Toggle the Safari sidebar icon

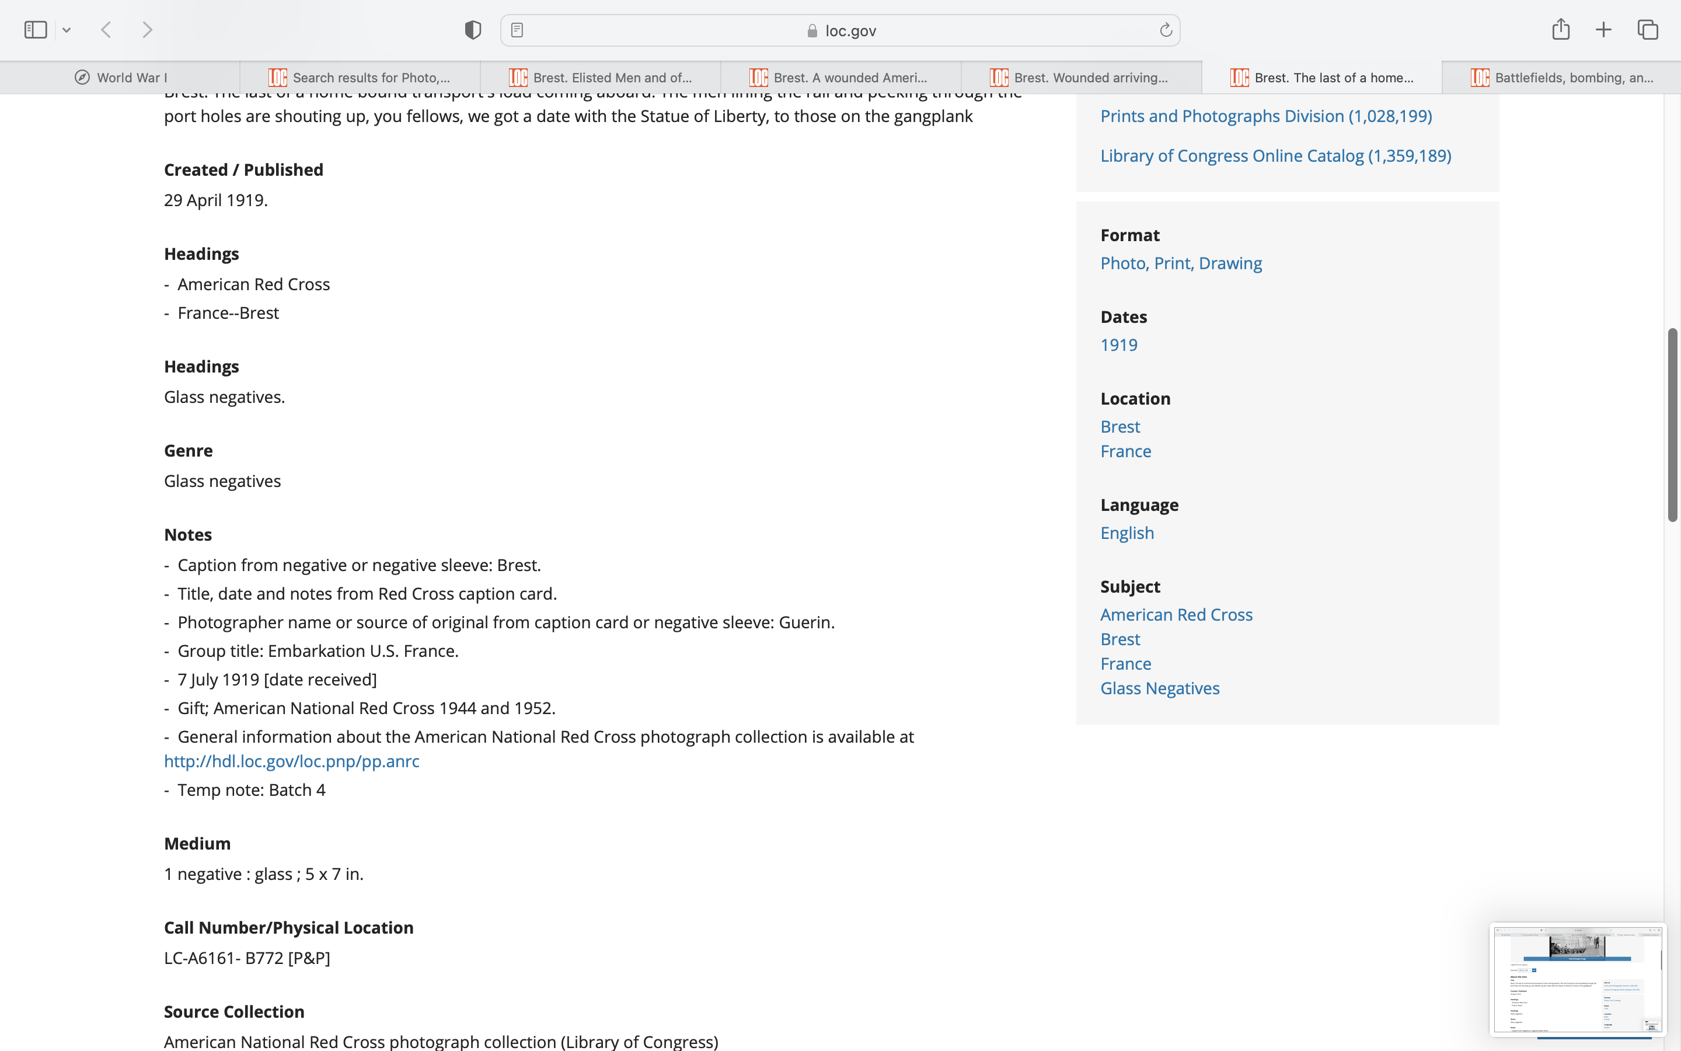pyautogui.click(x=36, y=30)
